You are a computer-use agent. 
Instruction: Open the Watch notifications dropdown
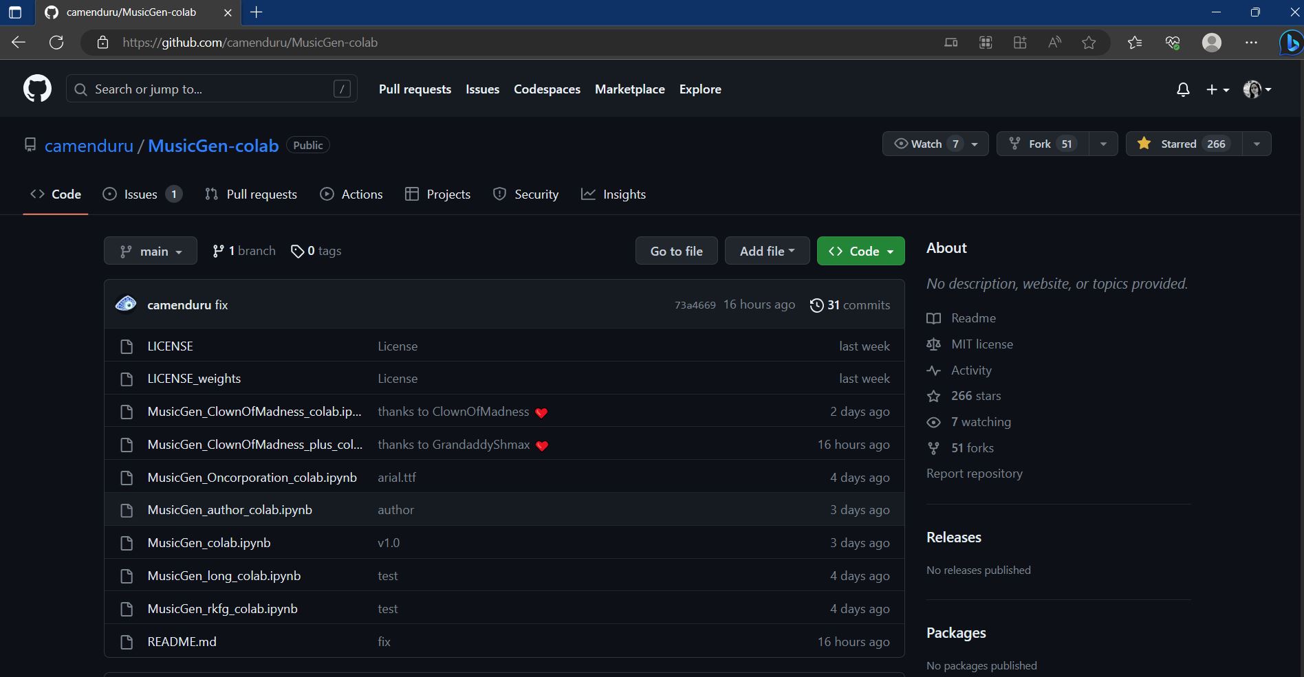click(935, 144)
